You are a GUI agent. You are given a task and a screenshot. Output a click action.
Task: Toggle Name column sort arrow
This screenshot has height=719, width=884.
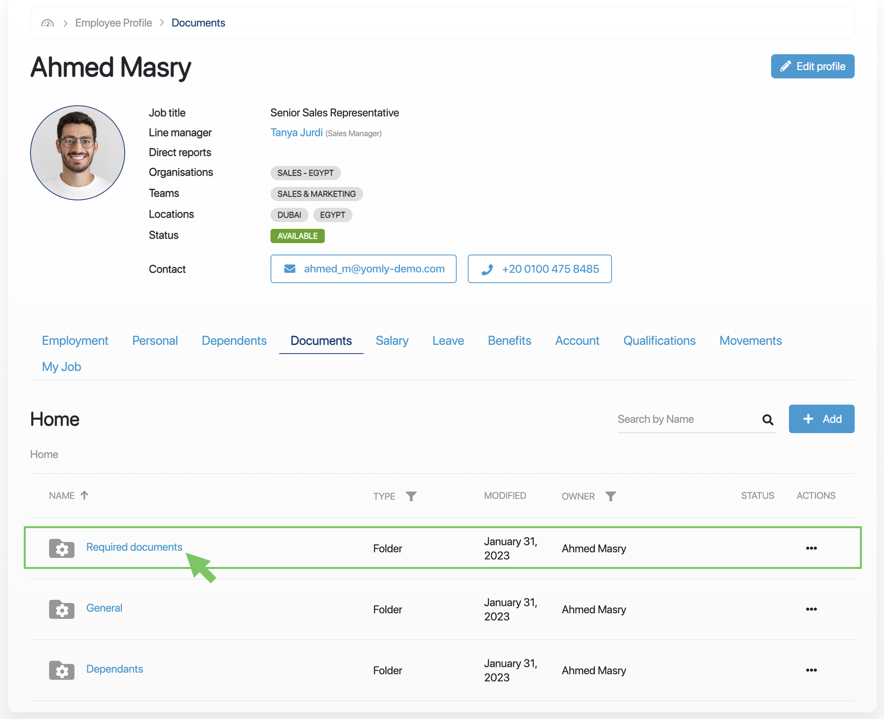coord(84,495)
